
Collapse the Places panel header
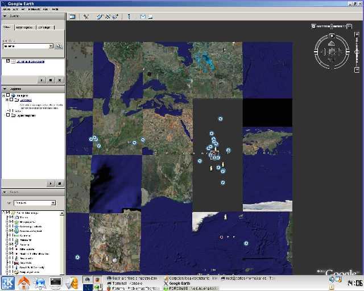(5, 89)
